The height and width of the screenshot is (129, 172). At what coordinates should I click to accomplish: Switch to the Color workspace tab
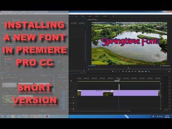[x=76, y=16]
